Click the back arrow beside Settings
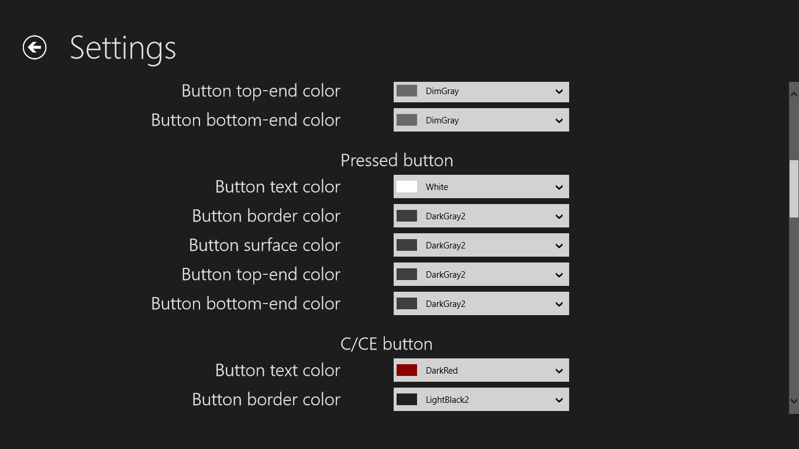Image resolution: width=799 pixels, height=449 pixels. coord(35,47)
